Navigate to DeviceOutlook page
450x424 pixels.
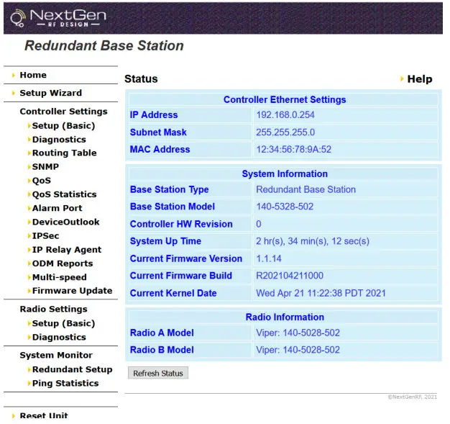click(65, 222)
